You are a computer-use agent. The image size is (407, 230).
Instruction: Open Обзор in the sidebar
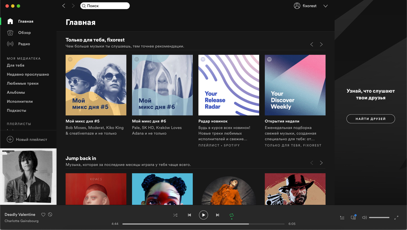click(25, 33)
